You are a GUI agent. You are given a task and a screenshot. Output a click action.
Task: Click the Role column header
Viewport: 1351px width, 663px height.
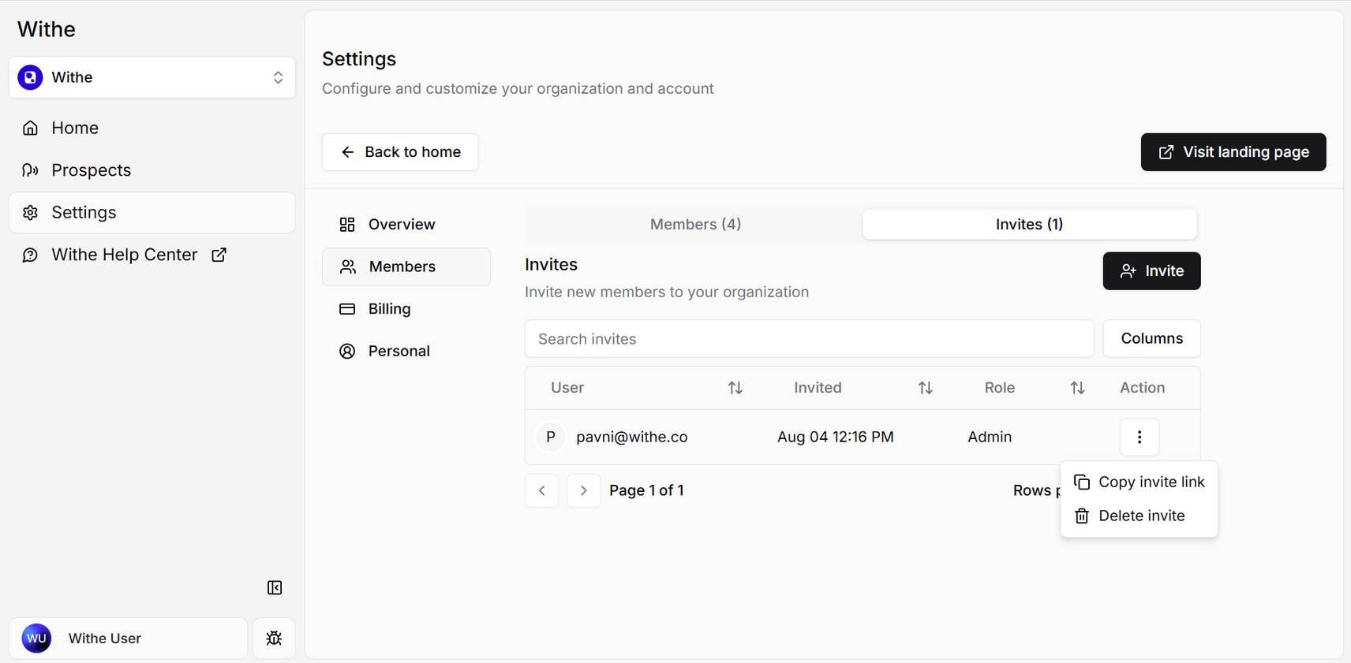1000,388
